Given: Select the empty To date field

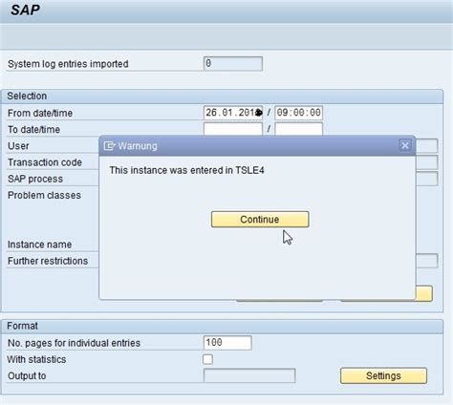Looking at the screenshot, I should [x=233, y=129].
